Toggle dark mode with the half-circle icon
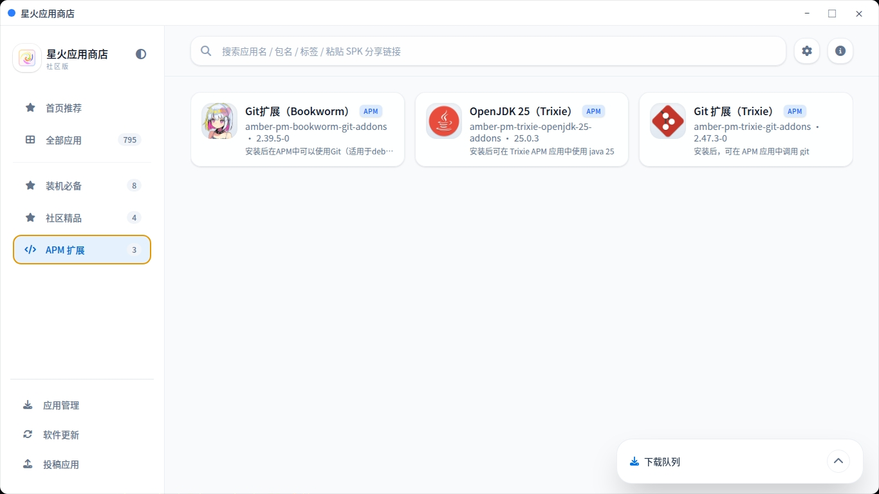 [x=141, y=54]
